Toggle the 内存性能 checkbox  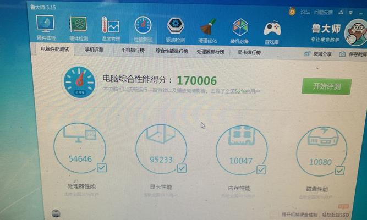[x=261, y=169]
